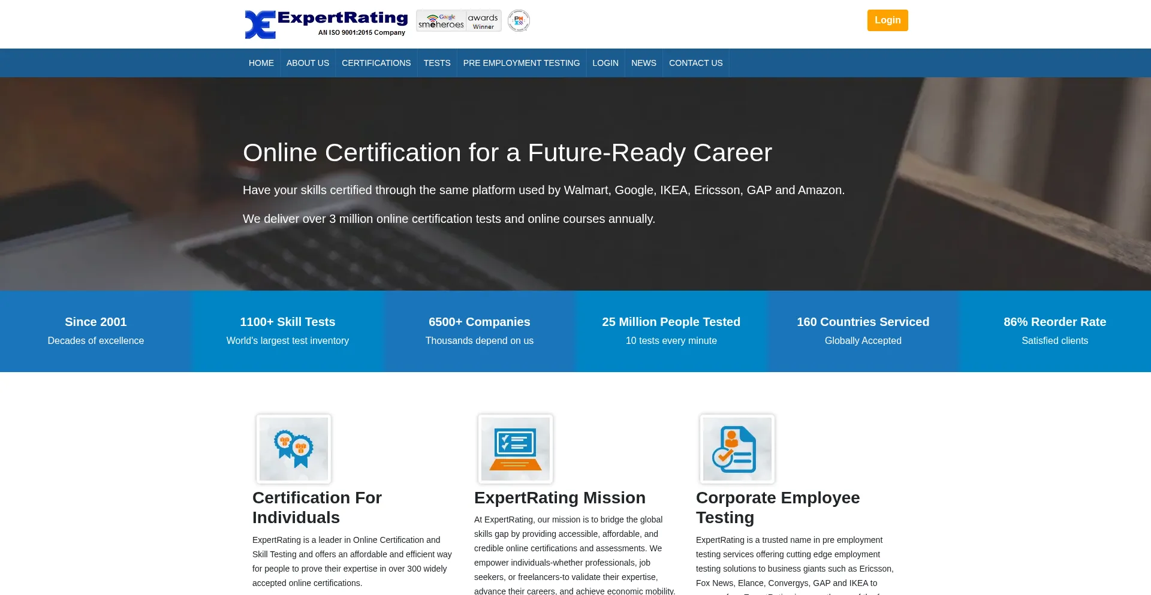Screen dimensions: 1151x595
Task: Go to HOME in navigation bar
Action: (261, 63)
